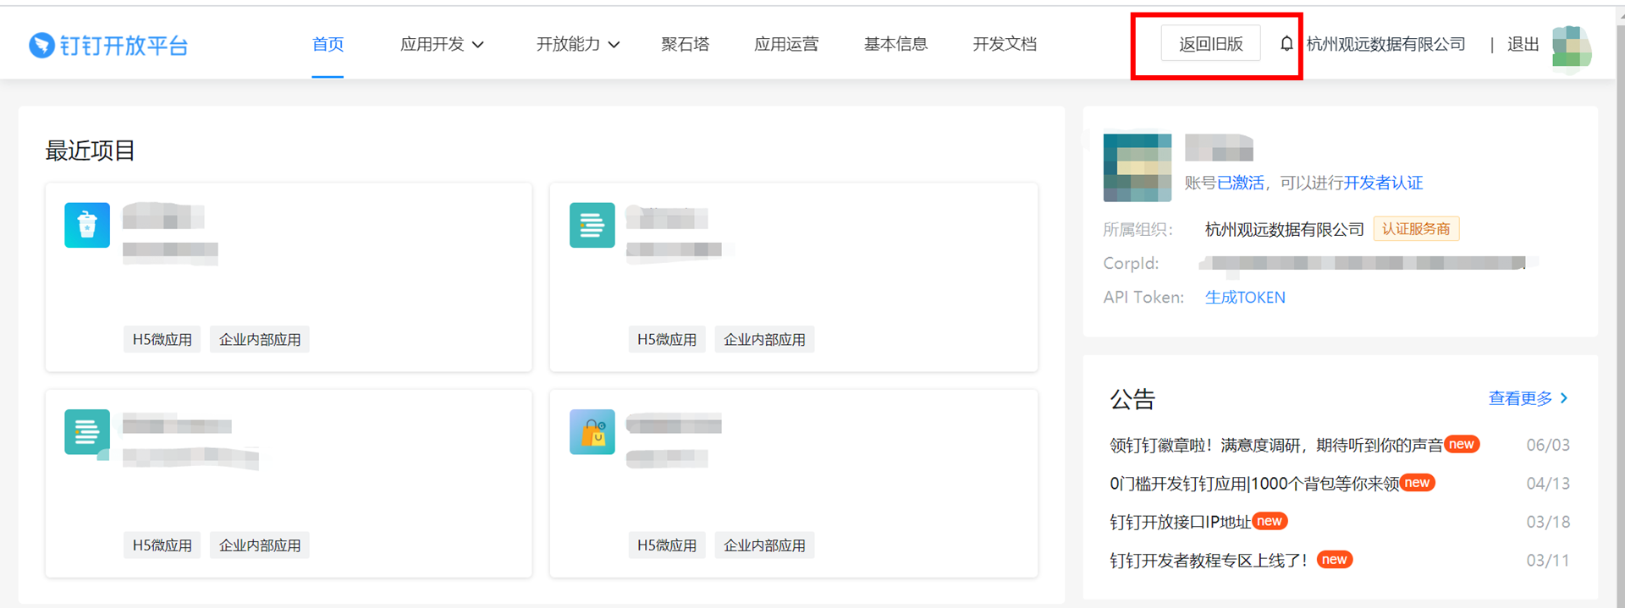Click the 返回旧版 button

click(1211, 43)
